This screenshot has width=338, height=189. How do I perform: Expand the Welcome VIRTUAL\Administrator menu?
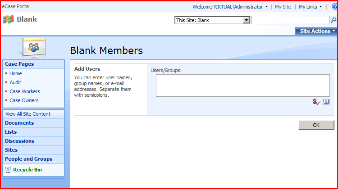[x=230, y=7]
